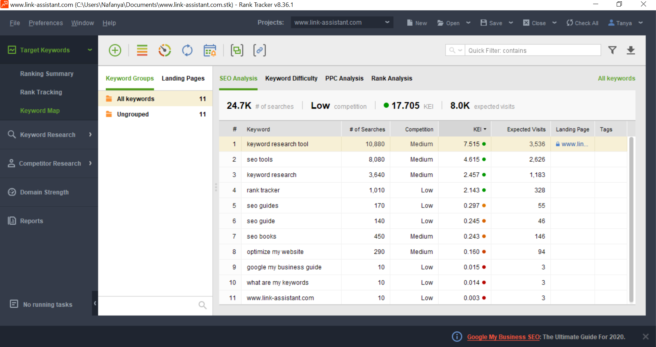Click in the Quick Filter input field

[533, 50]
